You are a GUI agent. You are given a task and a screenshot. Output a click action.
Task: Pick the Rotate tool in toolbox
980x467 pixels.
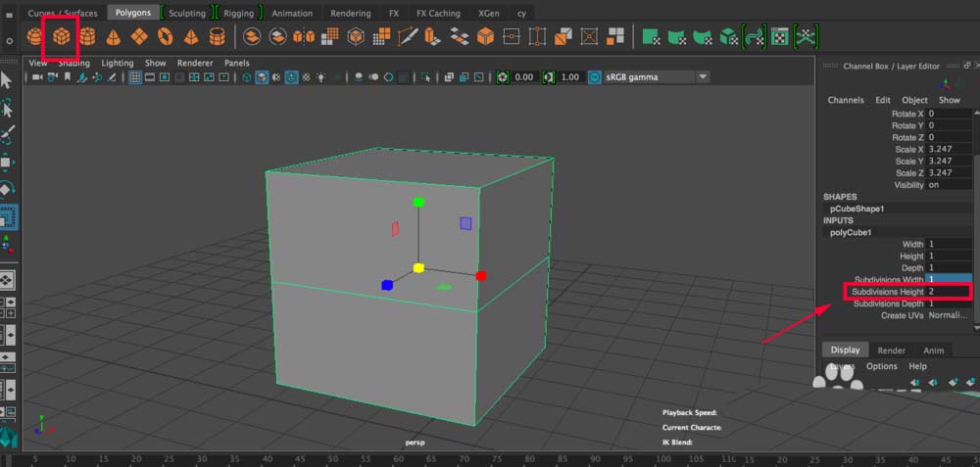[x=7, y=189]
